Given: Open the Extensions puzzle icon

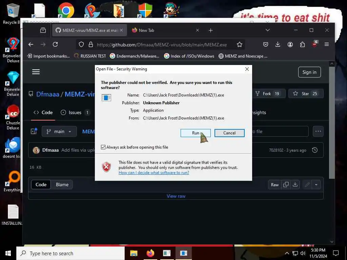Looking at the screenshot, I should (302, 44).
